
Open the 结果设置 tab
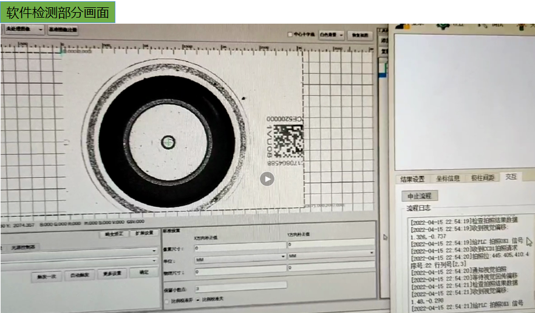point(412,178)
